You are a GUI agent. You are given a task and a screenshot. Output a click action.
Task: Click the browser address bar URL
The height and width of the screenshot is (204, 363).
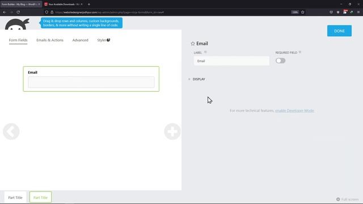point(109,12)
